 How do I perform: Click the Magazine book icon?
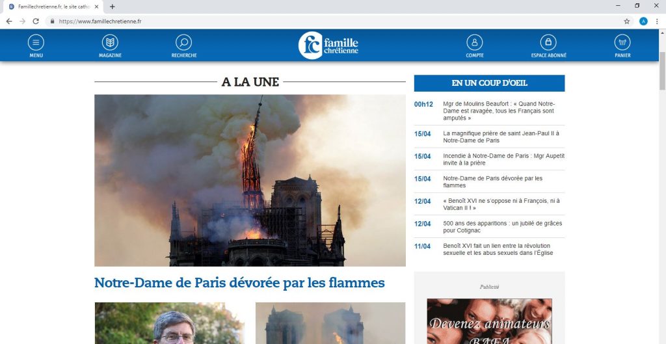pos(110,43)
